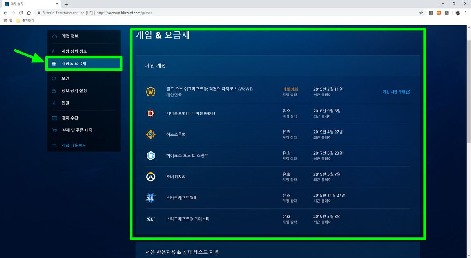This screenshot has width=471, height=258.
Task: Click the 디아블로® III game name
Action: [190, 113]
